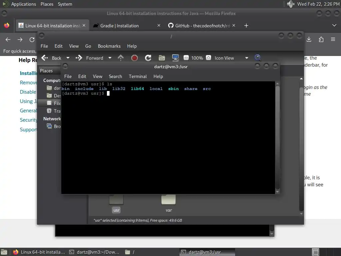The width and height of the screenshot is (341, 256).
Task: Click taskbar entry dartz@vm3:~/Dow...
Action: click(94, 252)
